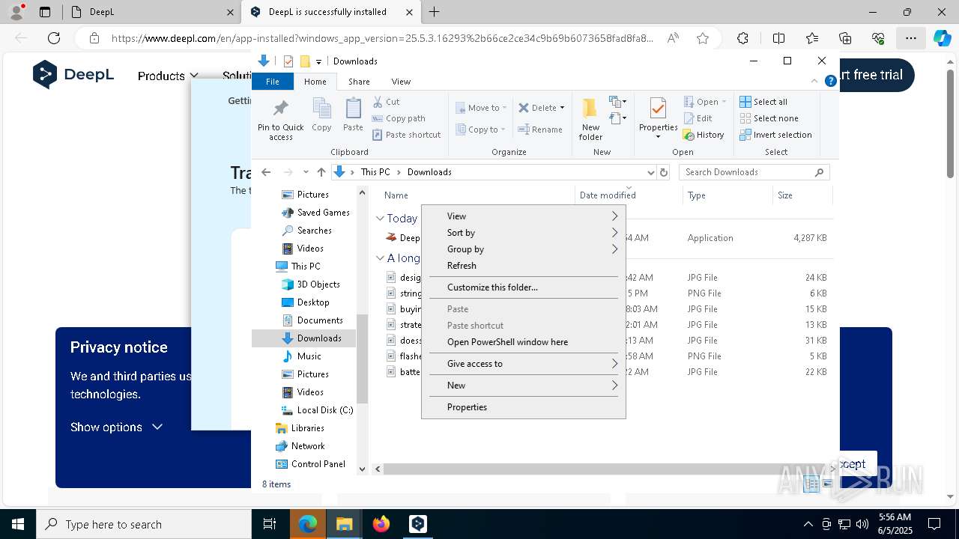Open View submenu in context menu
The width and height of the screenshot is (959, 539).
click(524, 216)
